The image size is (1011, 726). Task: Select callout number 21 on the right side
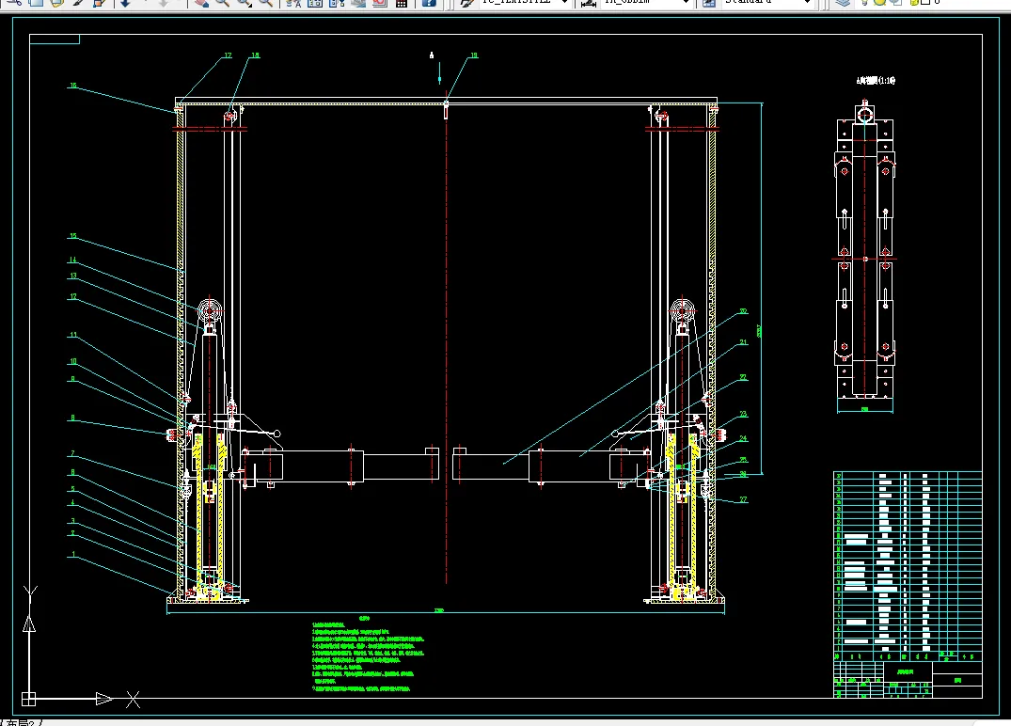[743, 342]
